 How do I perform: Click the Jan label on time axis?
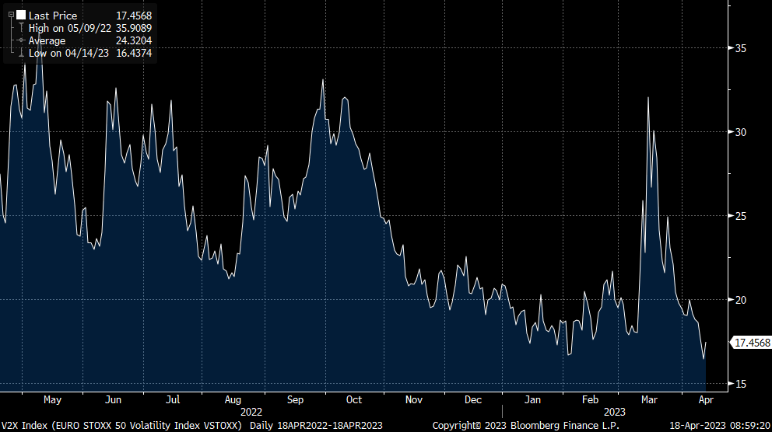[x=532, y=400]
